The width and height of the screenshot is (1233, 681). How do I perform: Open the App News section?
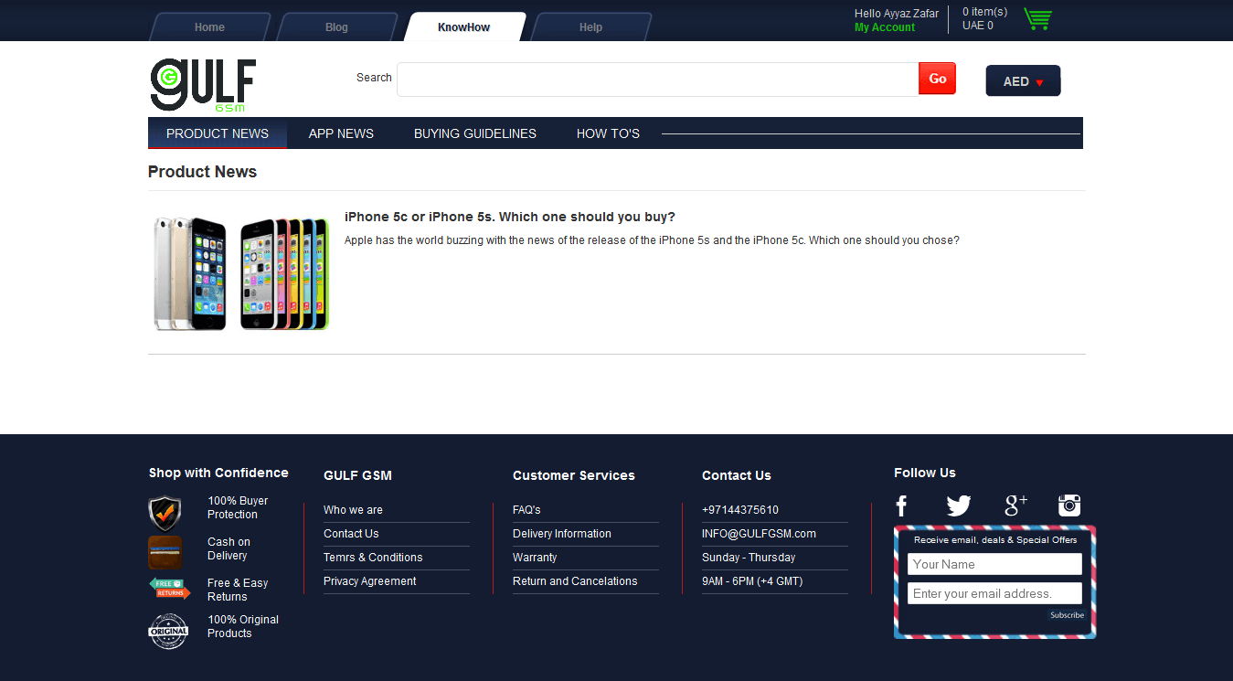click(341, 133)
